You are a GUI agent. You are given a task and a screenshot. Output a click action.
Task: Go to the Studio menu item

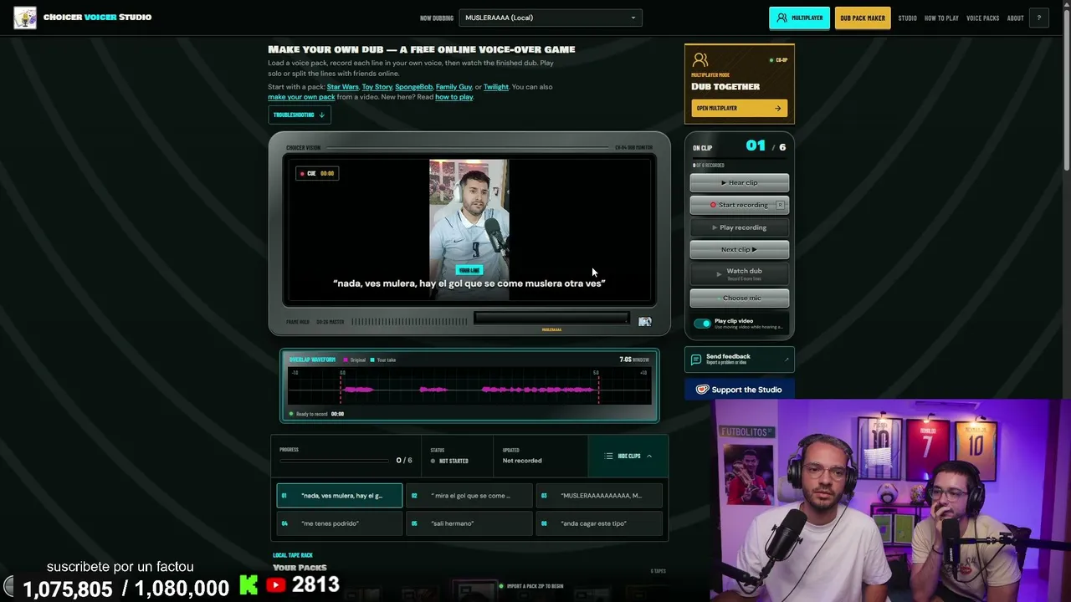[x=908, y=18]
